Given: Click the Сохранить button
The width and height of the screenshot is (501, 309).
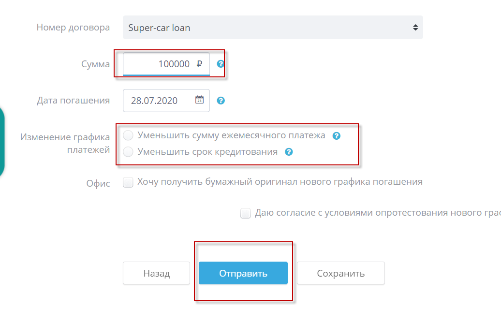Looking at the screenshot, I should 340,273.
